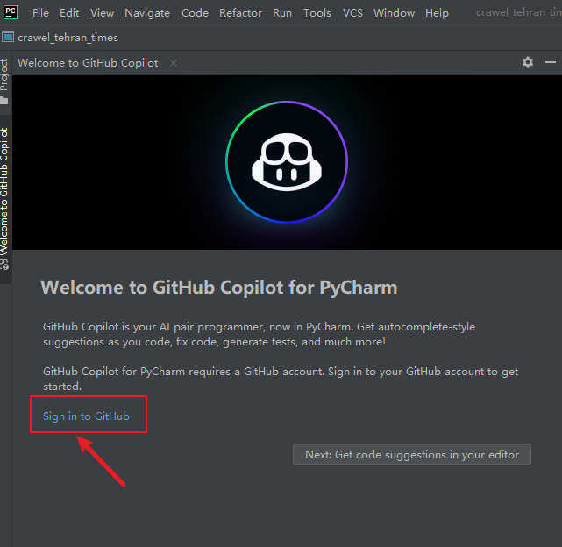
Task: Click the Copilot icon on side tab
Action: [4, 265]
